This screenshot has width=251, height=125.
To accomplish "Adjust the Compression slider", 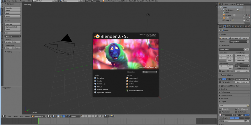I will pos(235,121).
